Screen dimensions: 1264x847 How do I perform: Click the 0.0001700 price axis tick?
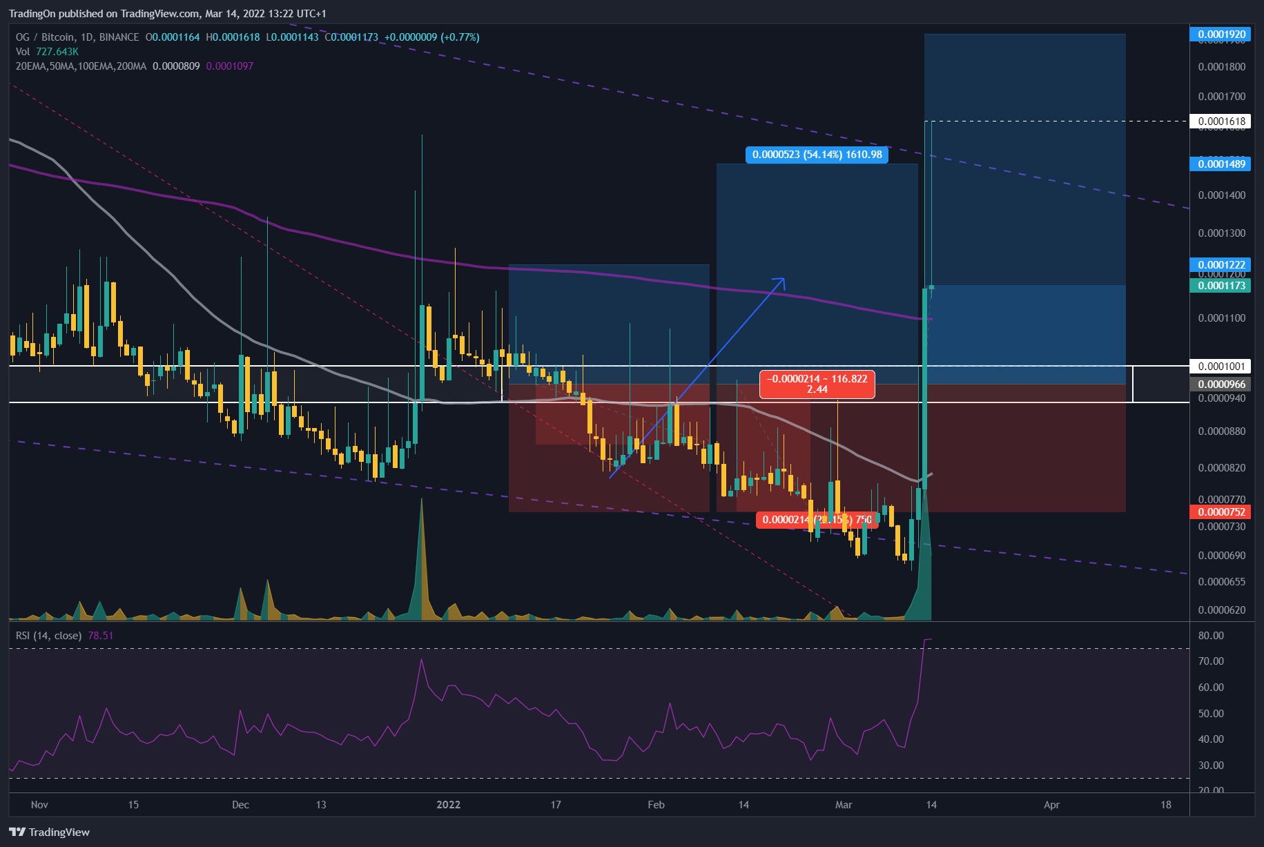(x=1222, y=97)
